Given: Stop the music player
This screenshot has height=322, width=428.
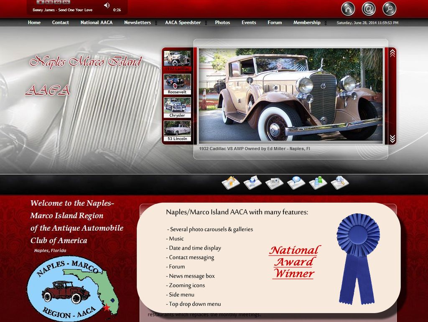Looking at the screenshot, I should tap(41, 2).
